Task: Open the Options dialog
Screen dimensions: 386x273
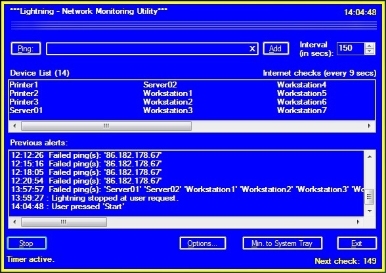Action: tap(203, 243)
